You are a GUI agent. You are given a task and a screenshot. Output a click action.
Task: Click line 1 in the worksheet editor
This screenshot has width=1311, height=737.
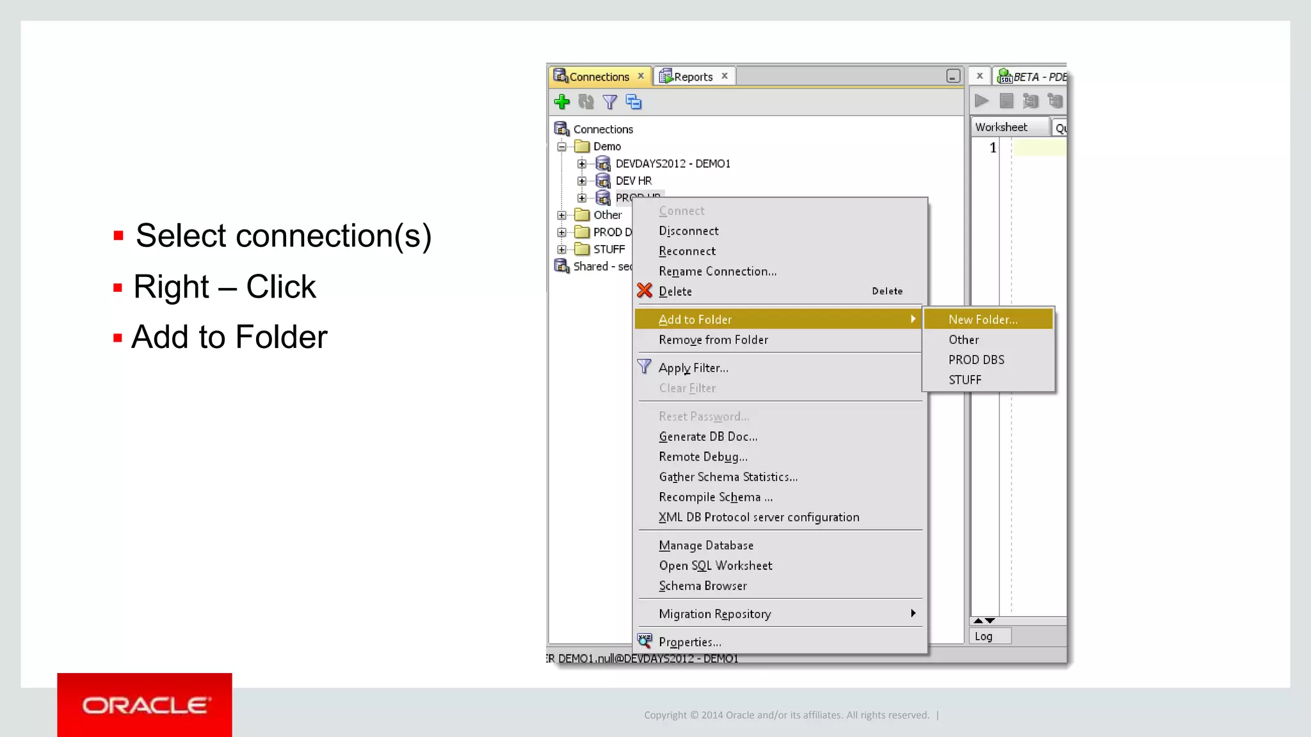(x=1040, y=148)
